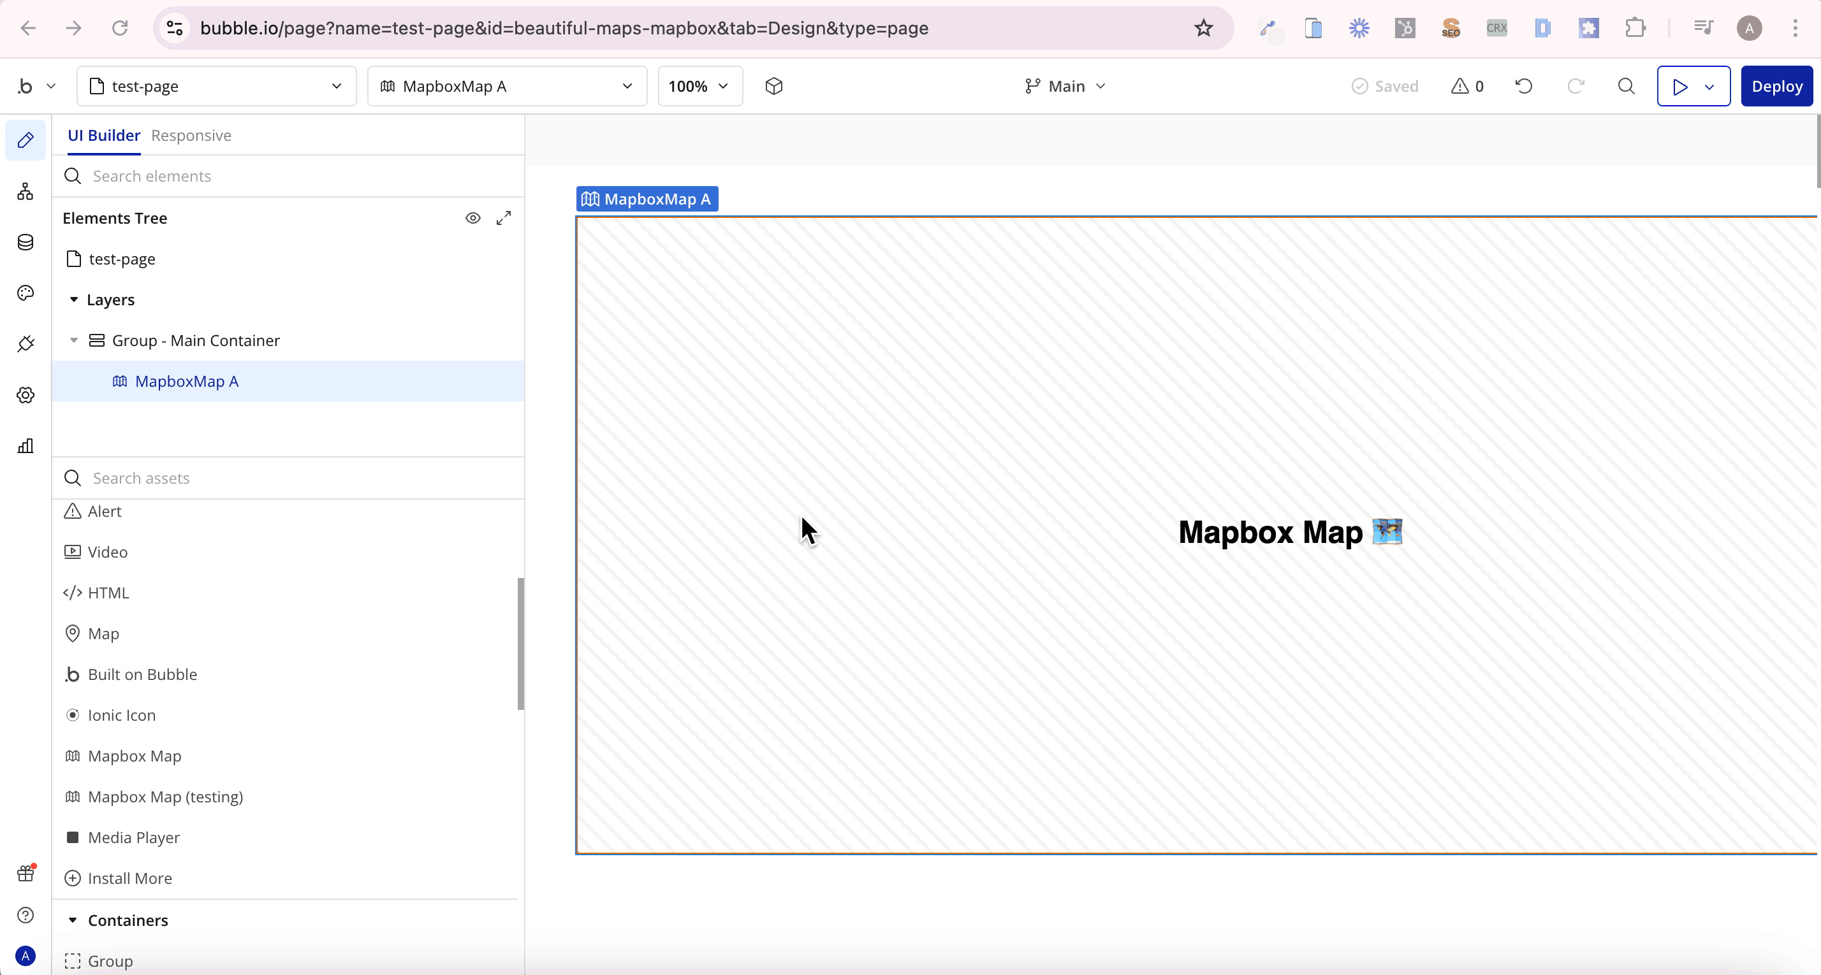Image resolution: width=1821 pixels, height=975 pixels.
Task: Open the search magnifier in top toolbar
Action: pos(1626,86)
